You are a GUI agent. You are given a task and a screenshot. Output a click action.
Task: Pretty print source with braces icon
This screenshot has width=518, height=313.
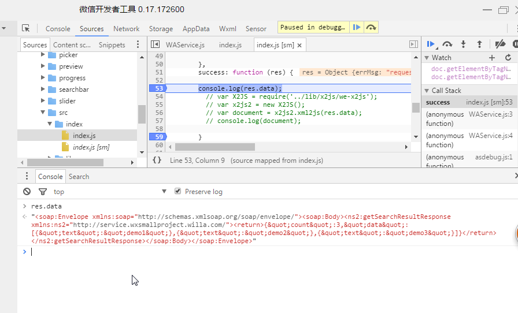coord(157,160)
